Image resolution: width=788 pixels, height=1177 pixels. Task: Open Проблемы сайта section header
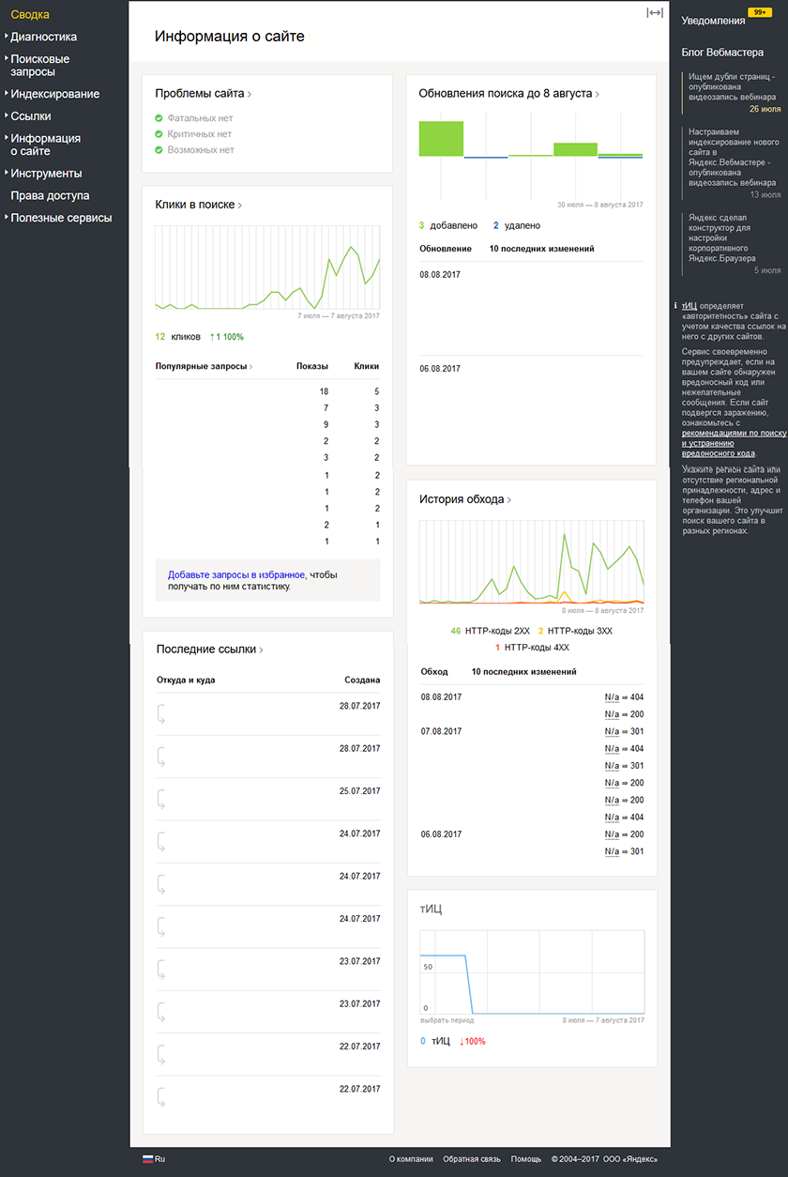pyautogui.click(x=203, y=94)
